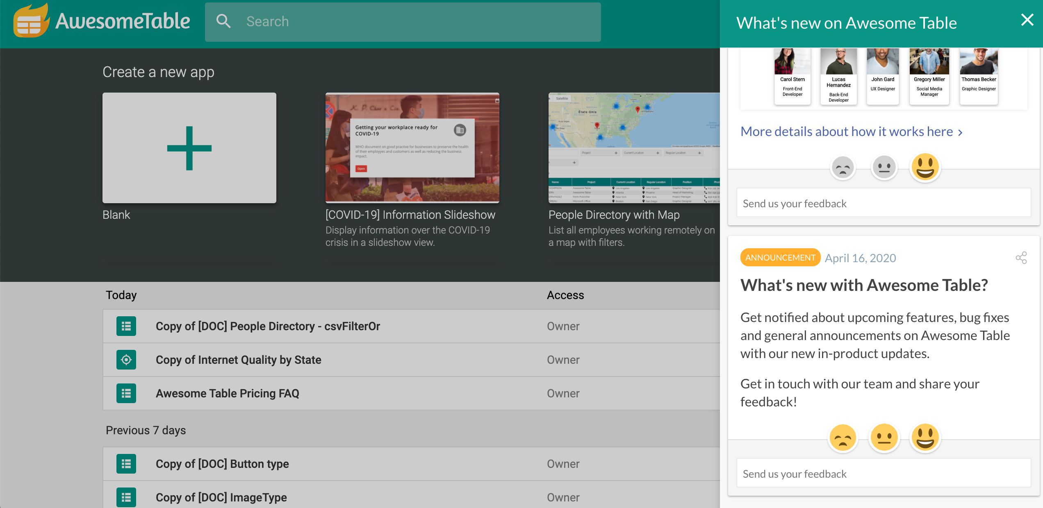Click Thomas Becker profile card
Viewport: 1043px width, 508px height.
point(979,76)
